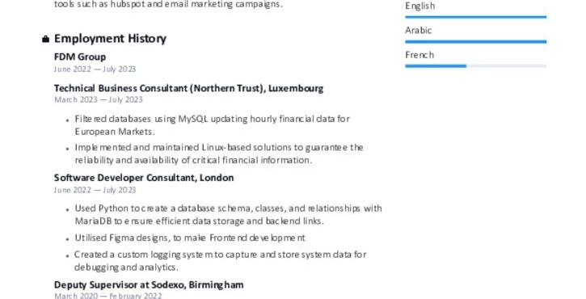Click the Arabic language label

tap(418, 30)
